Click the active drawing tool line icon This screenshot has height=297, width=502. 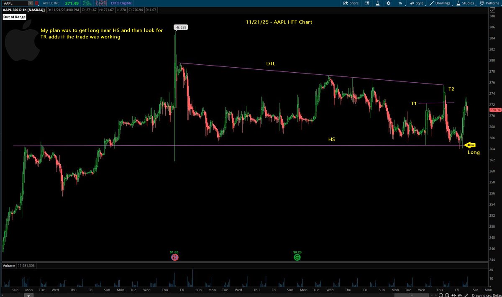[466, 295]
